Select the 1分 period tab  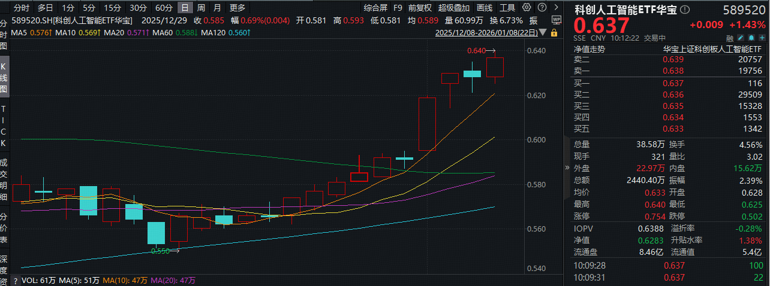click(x=68, y=8)
